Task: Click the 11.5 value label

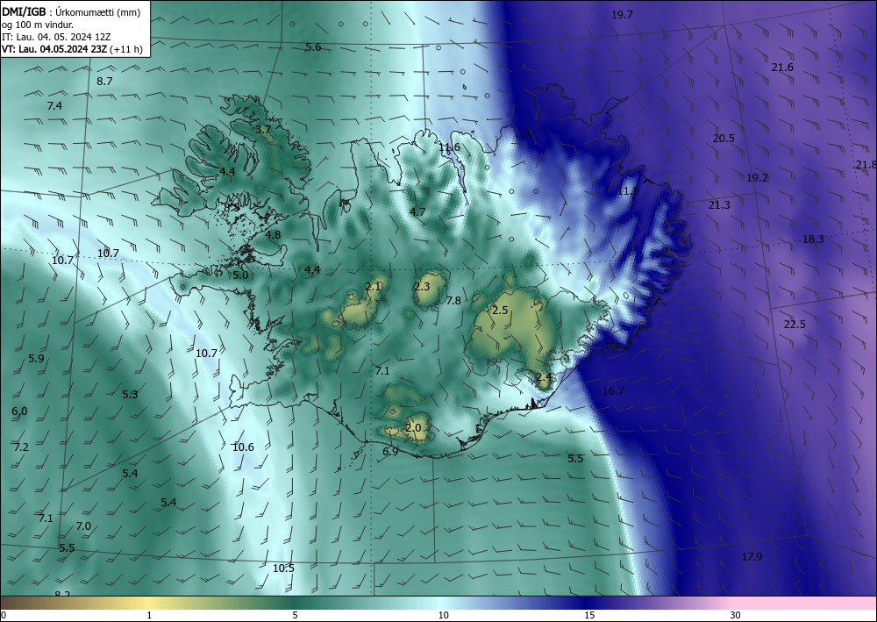Action: pyautogui.click(x=628, y=191)
